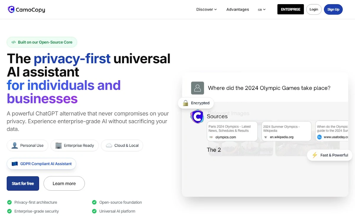Click the Personal Use person icon
The height and width of the screenshot is (222, 355).
click(x=15, y=145)
